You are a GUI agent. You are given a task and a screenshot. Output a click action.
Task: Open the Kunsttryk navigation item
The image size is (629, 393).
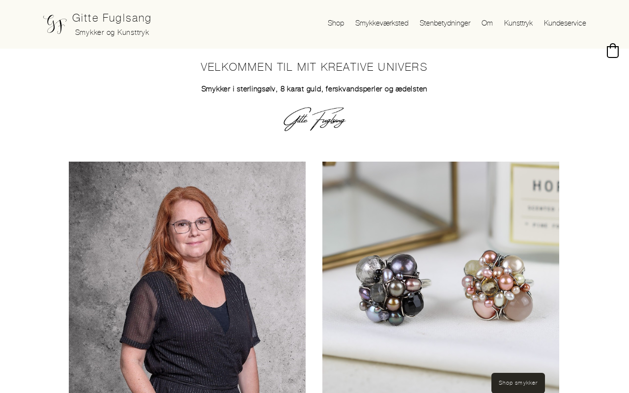coord(518,23)
